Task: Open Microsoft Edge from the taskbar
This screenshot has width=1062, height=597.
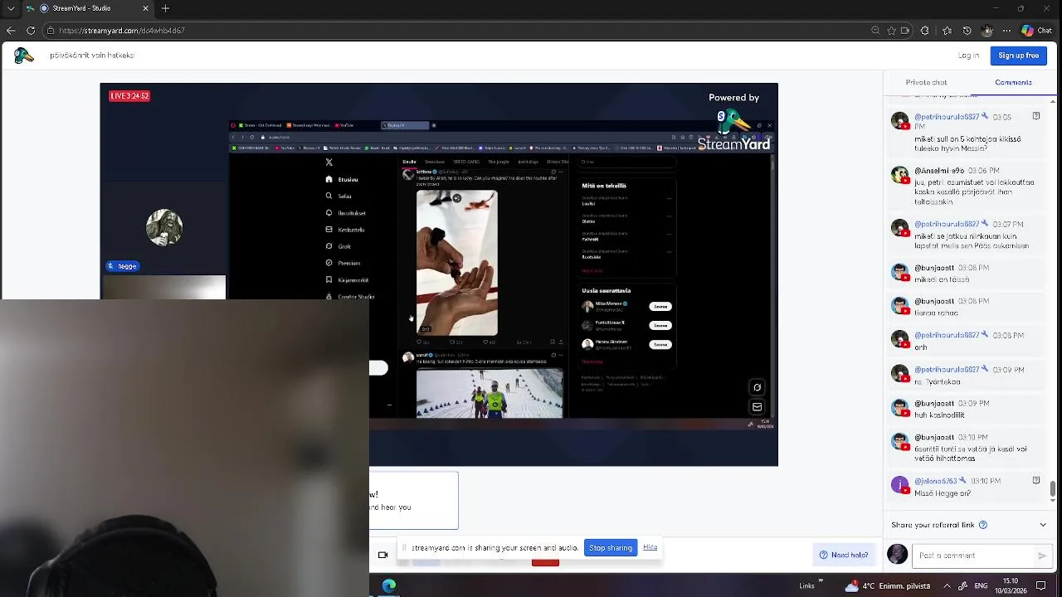Action: coord(389,585)
